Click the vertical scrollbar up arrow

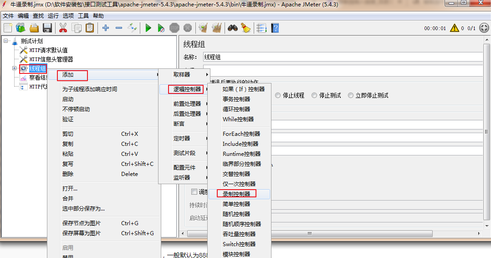486,40
